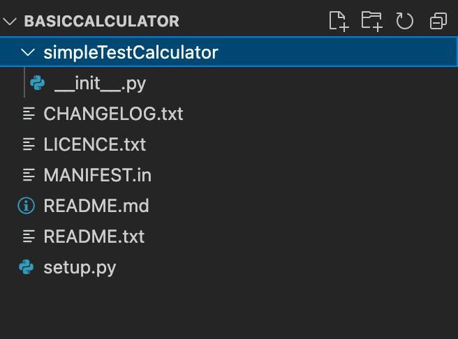Select MANIFEST.in in the tree

tap(97, 175)
